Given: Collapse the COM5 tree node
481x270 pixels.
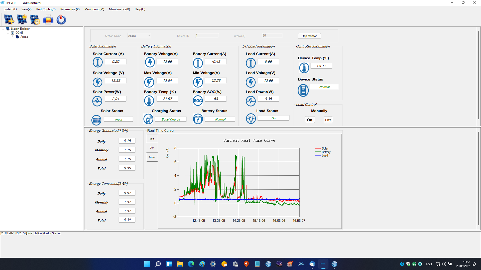Looking at the screenshot, I should click(x=8, y=33).
